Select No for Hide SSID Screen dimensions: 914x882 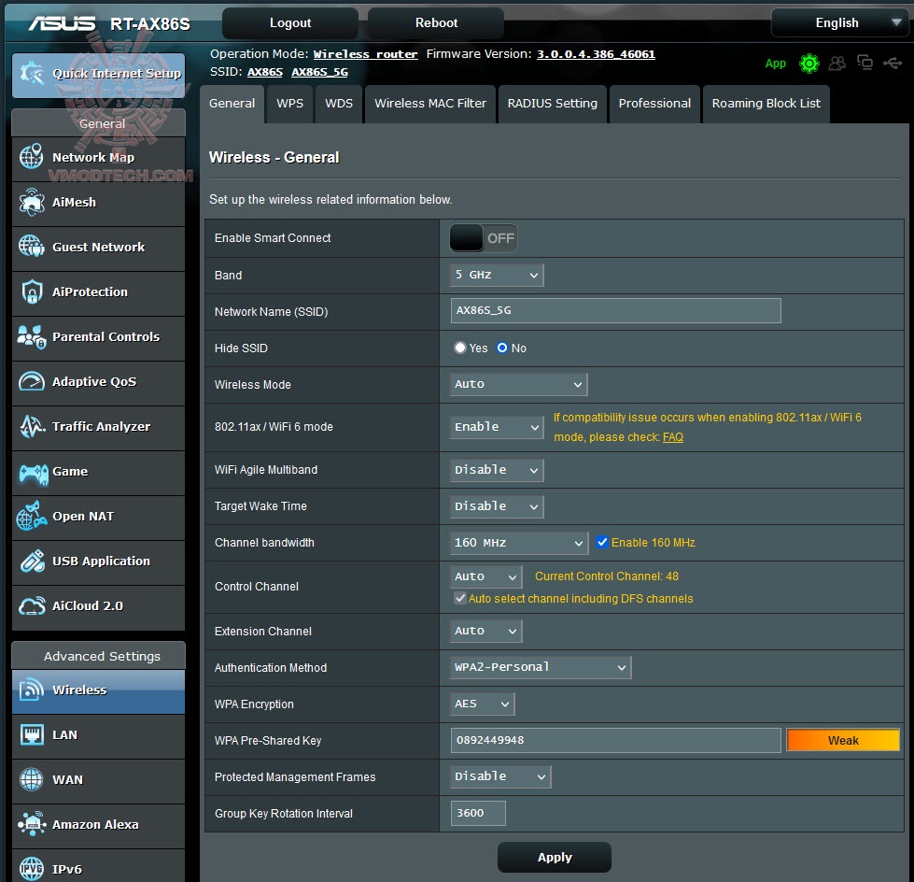coord(502,348)
